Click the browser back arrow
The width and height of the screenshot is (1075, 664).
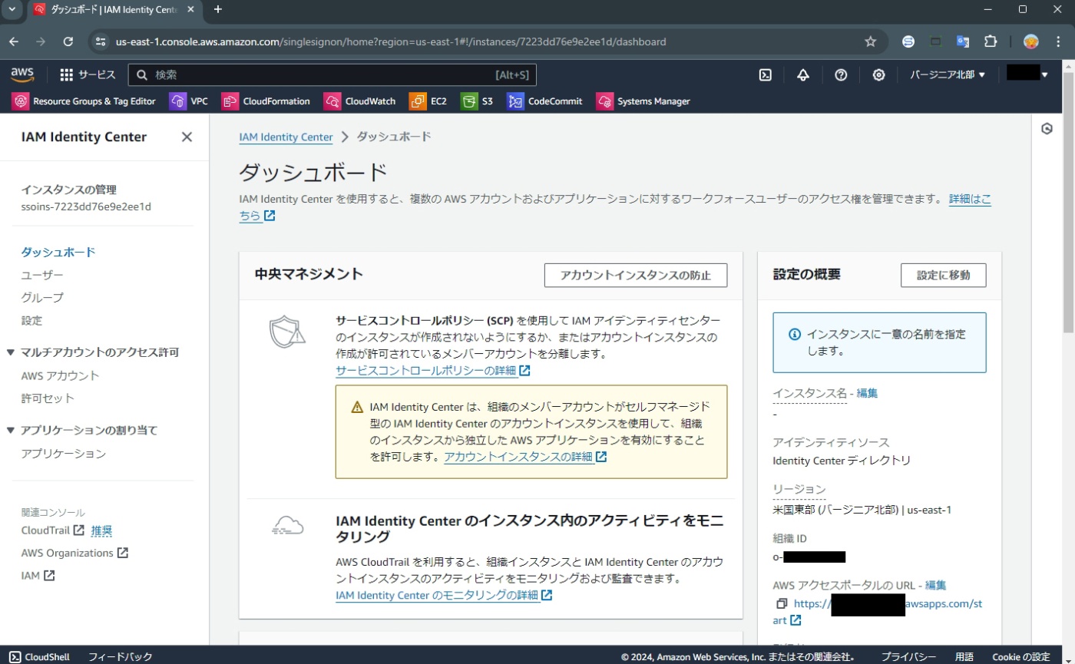point(13,41)
